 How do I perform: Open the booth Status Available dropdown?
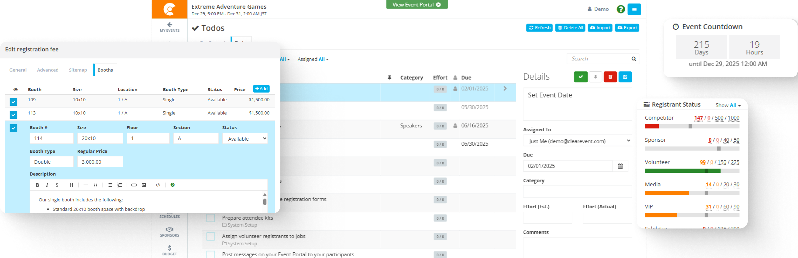(245, 139)
